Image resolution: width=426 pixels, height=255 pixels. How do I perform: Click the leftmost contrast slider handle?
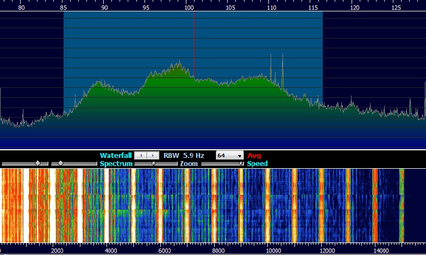[38, 163]
